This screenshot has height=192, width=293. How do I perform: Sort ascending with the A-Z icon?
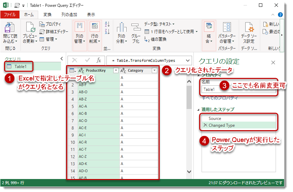pyautogui.click(x=107, y=24)
